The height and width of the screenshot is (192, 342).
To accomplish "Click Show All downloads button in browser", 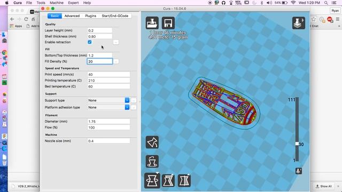I will click(x=324, y=186).
